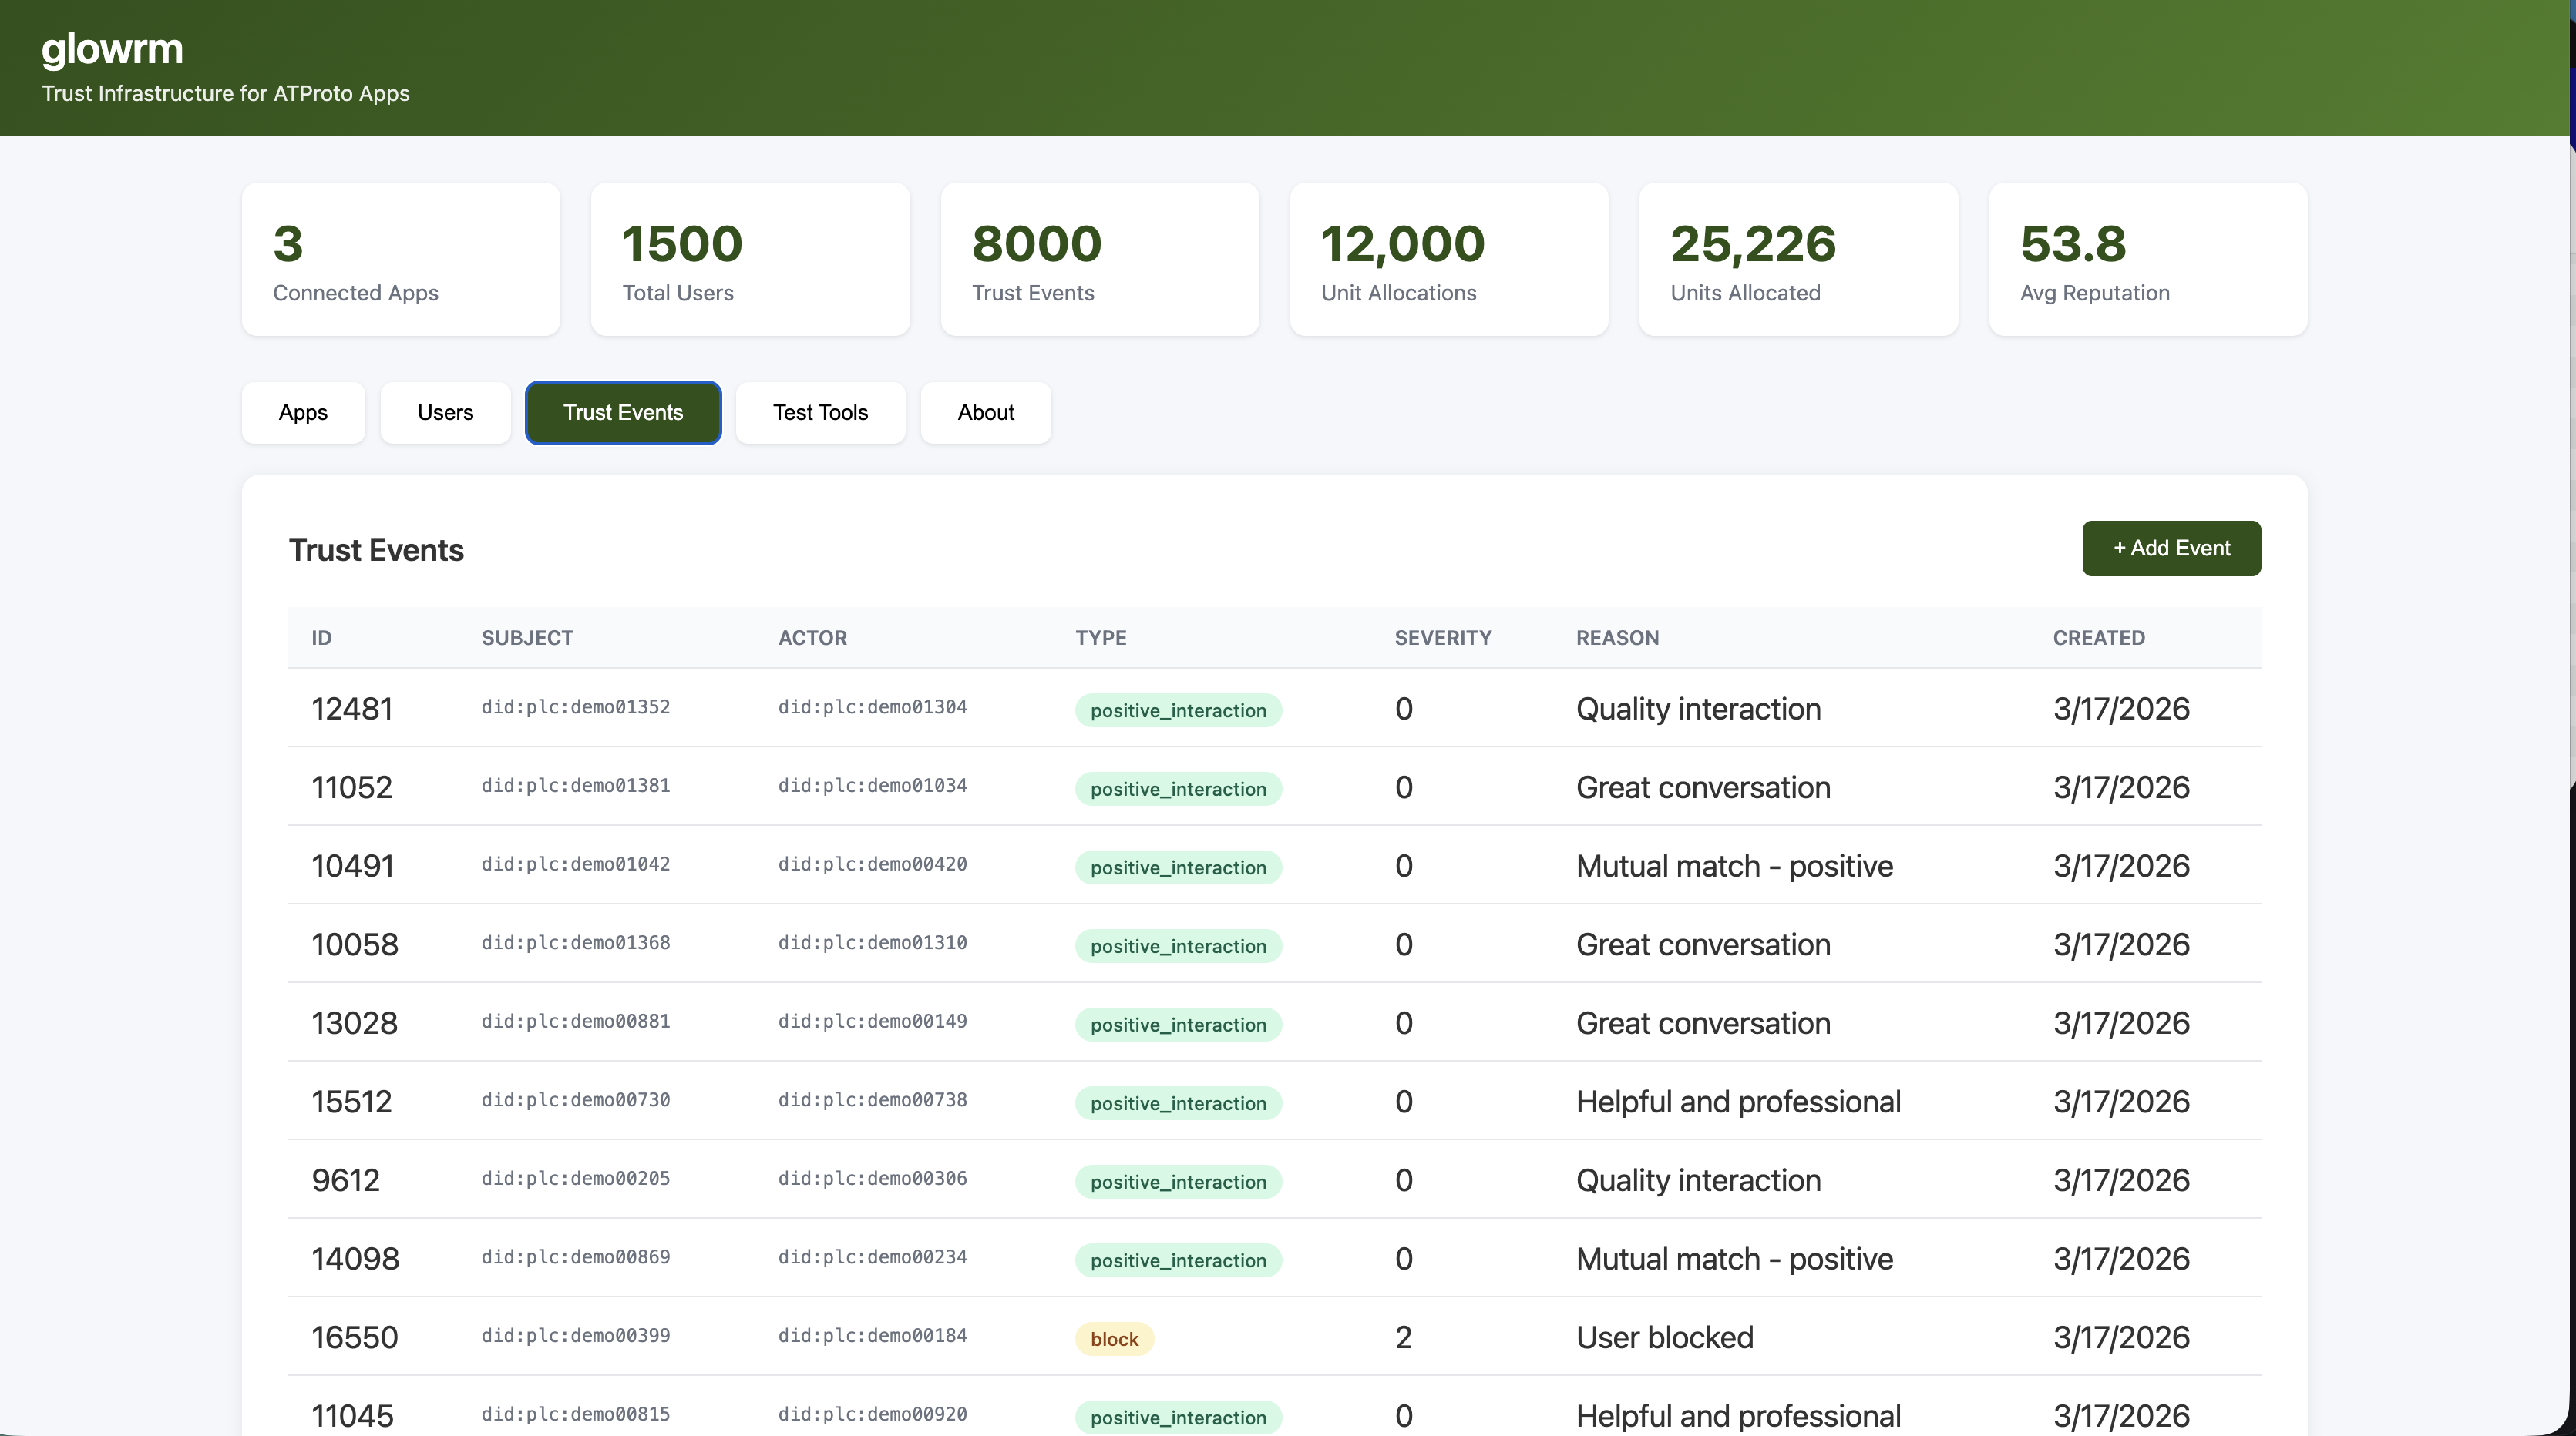Open the Test Tools tab
This screenshot has height=1436, width=2576.
pyautogui.click(x=820, y=413)
